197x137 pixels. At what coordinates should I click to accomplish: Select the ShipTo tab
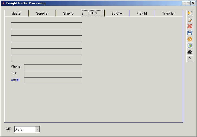[x=68, y=14]
